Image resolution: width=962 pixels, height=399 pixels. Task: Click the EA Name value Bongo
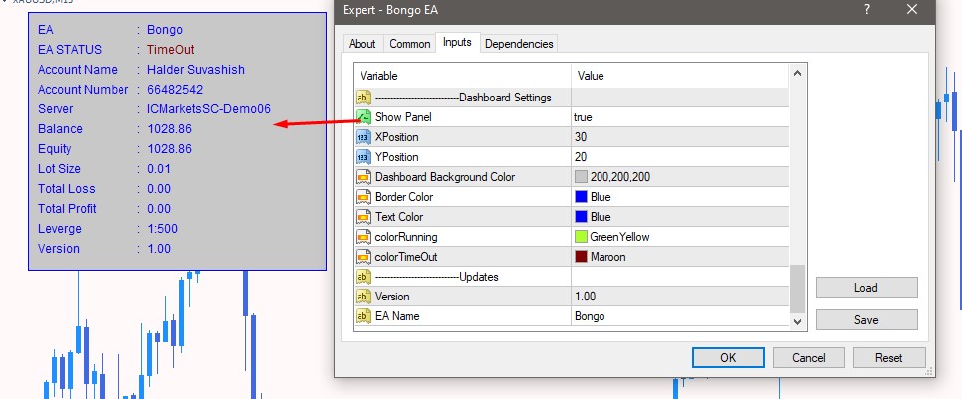[x=590, y=316]
